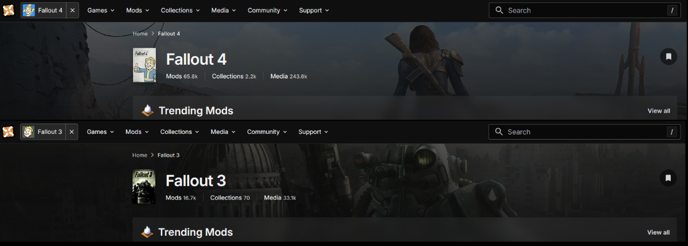Open the Fallout 4 cover art thumbnail
The width and height of the screenshot is (688, 246).
(144, 65)
